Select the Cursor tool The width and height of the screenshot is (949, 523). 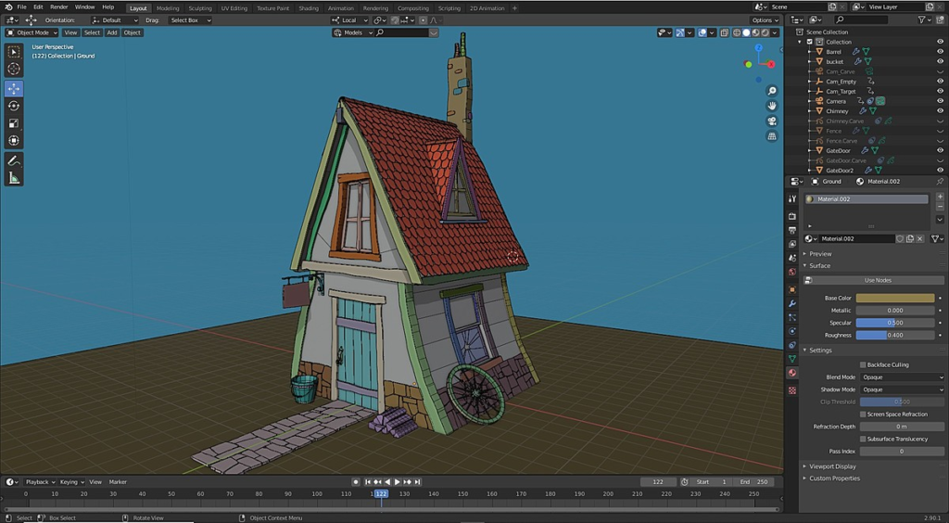(x=13, y=69)
